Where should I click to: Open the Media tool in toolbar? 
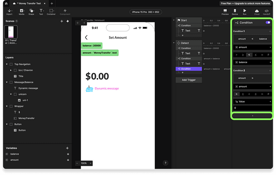tap(21, 12)
